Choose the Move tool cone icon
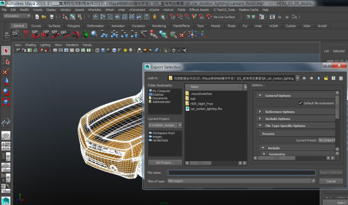 click(x=6, y=82)
